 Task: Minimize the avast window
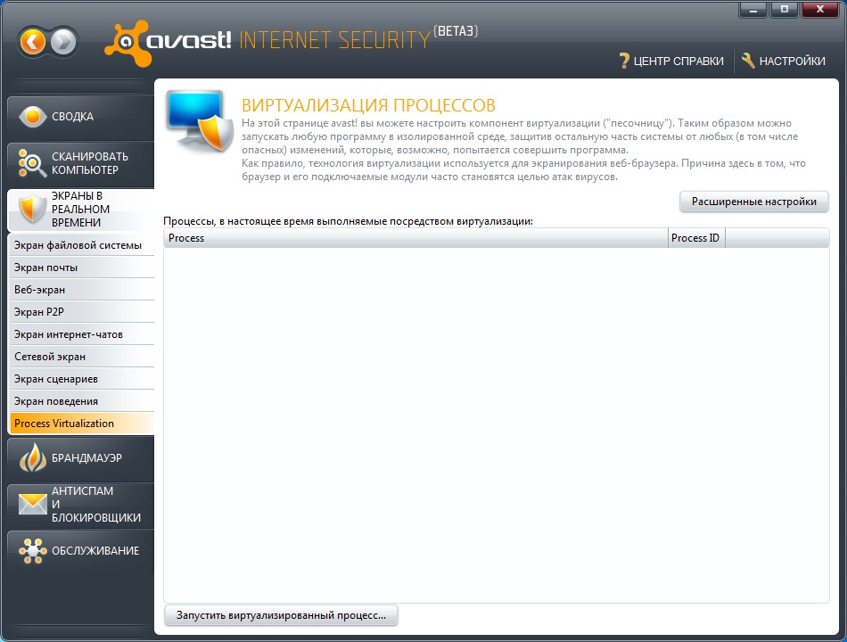(753, 10)
